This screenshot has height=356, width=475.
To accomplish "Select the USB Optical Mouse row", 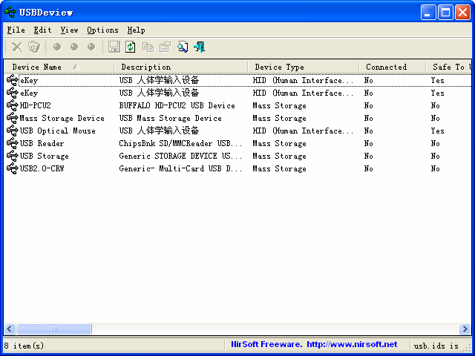I will tap(57, 131).
